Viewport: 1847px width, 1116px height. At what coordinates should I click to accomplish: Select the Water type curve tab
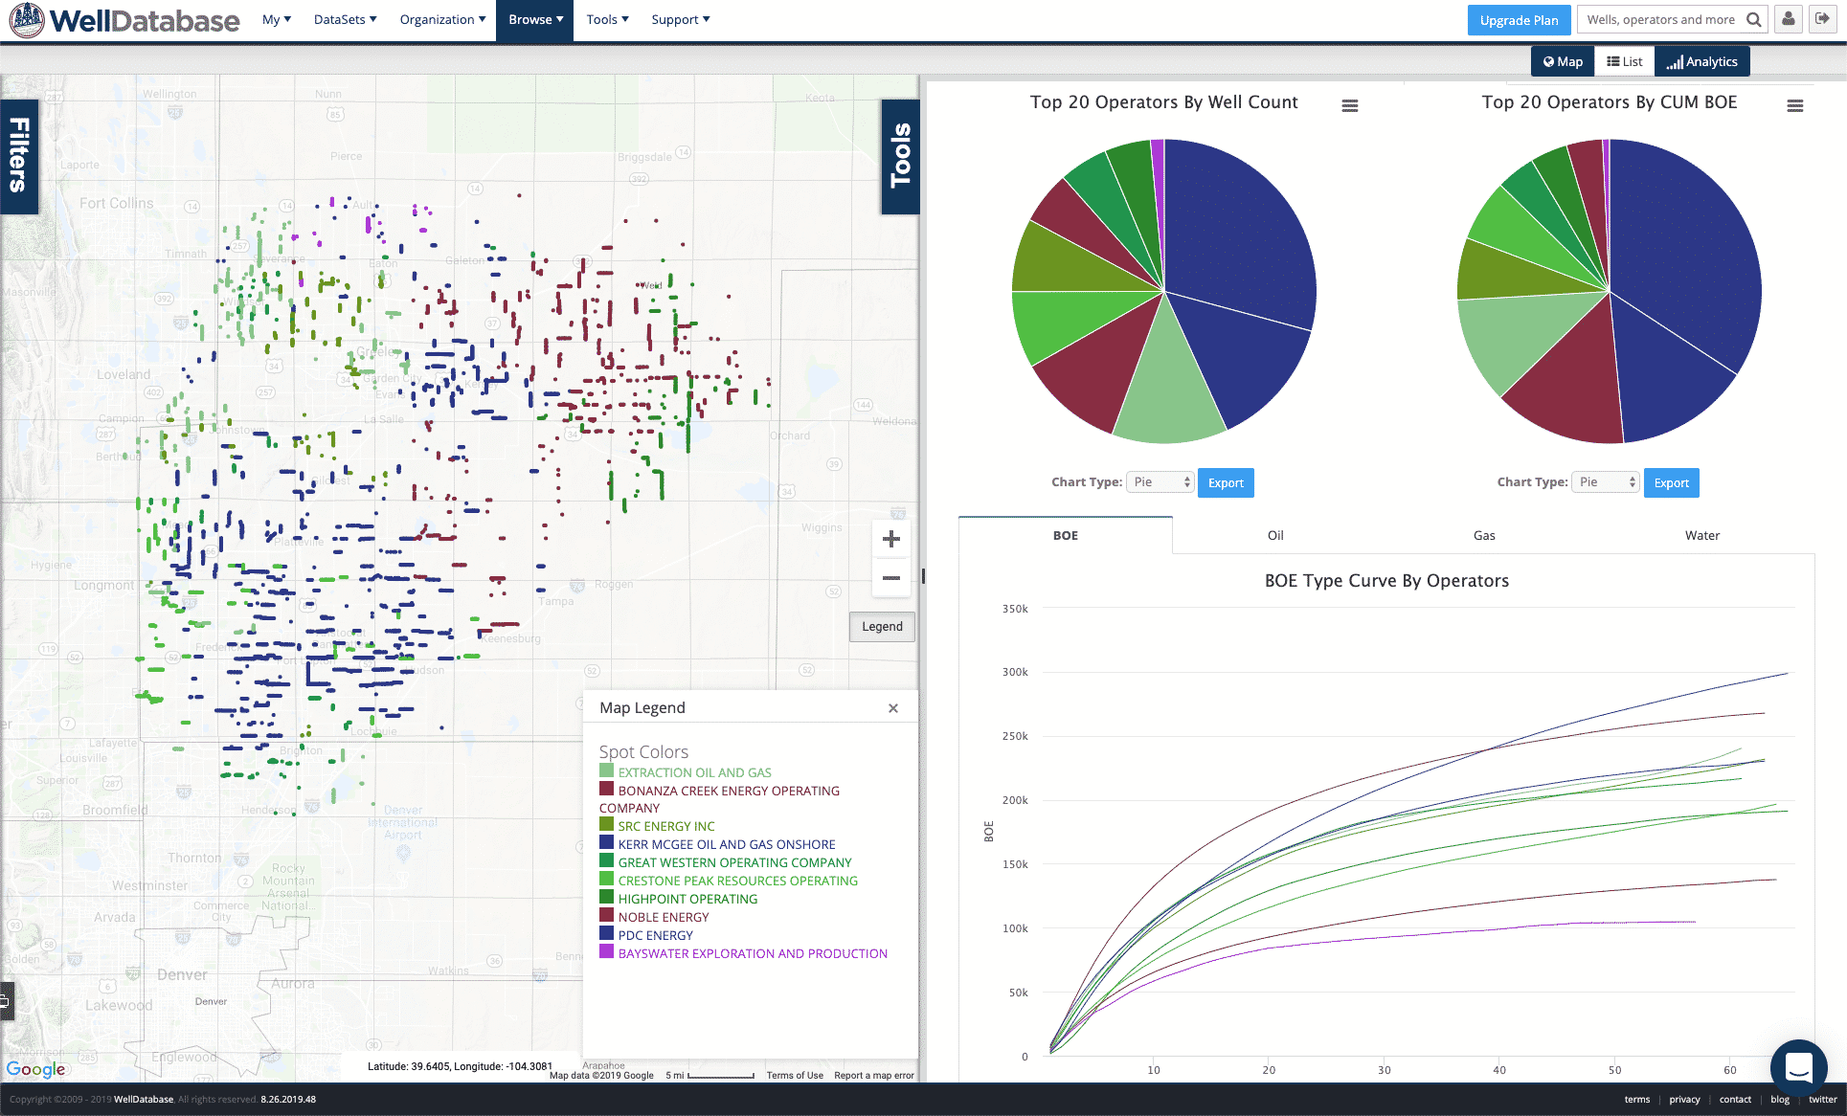(x=1701, y=535)
